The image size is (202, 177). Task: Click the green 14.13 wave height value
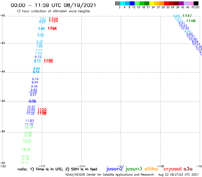coord(24,163)
